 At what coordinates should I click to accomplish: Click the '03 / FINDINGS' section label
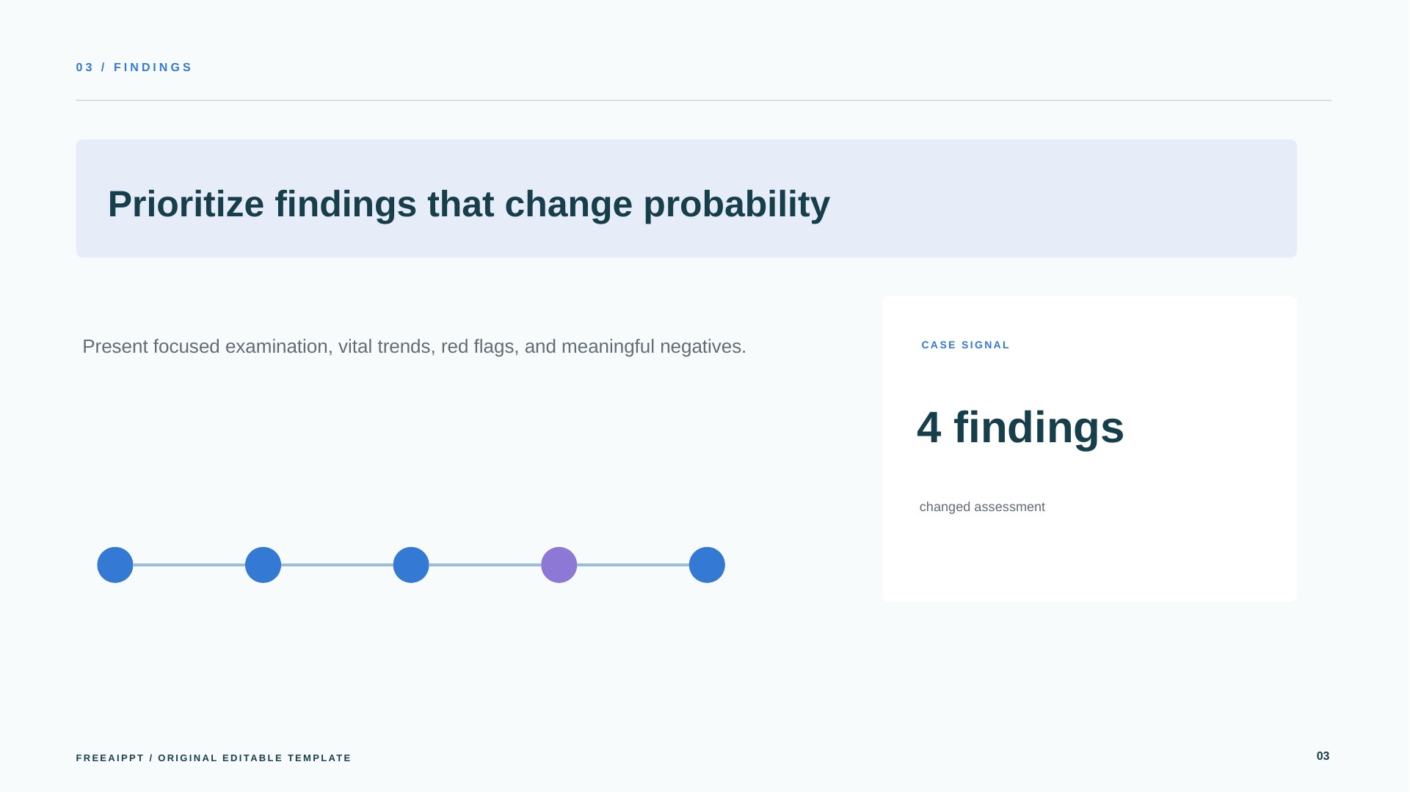pos(134,67)
